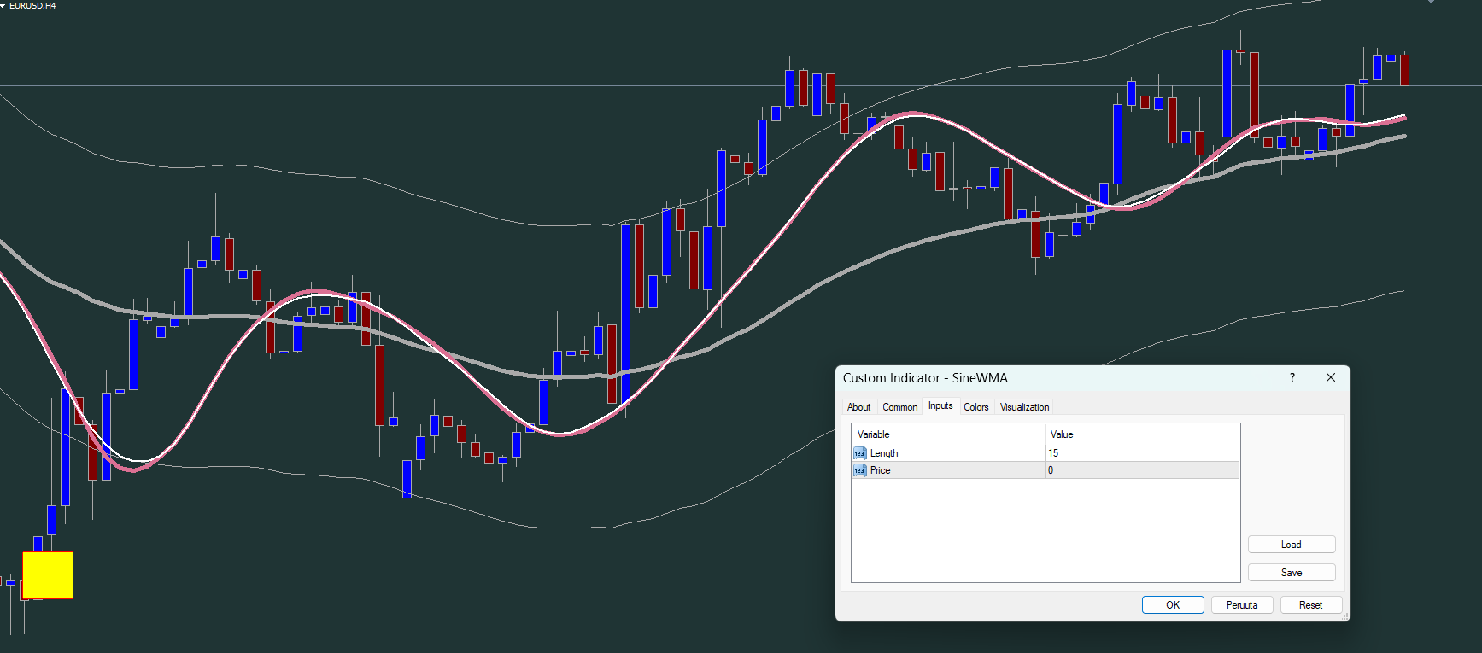Viewport: 1482px width, 653px height.
Task: Click the Value column header
Action: pyautogui.click(x=1142, y=434)
